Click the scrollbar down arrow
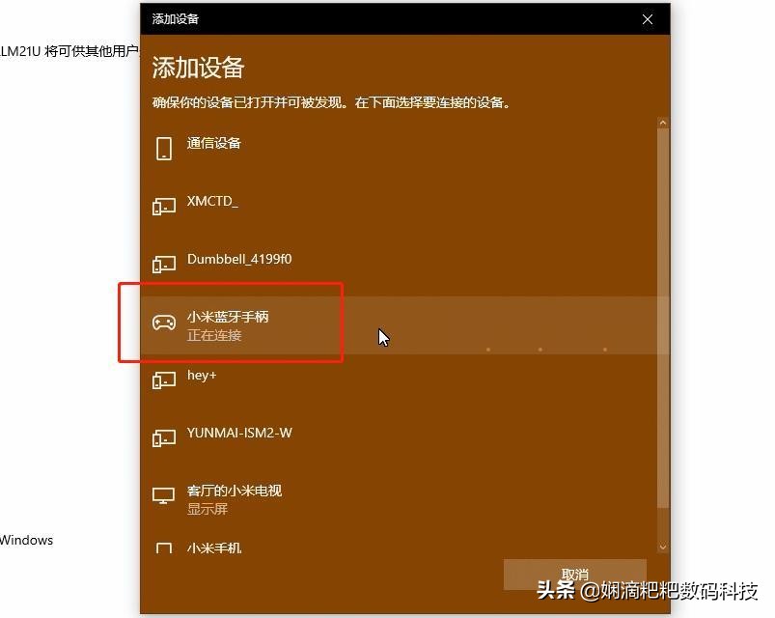 click(662, 546)
